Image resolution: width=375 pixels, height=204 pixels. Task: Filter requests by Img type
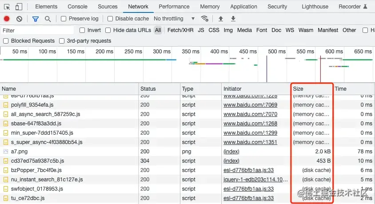[x=228, y=30]
